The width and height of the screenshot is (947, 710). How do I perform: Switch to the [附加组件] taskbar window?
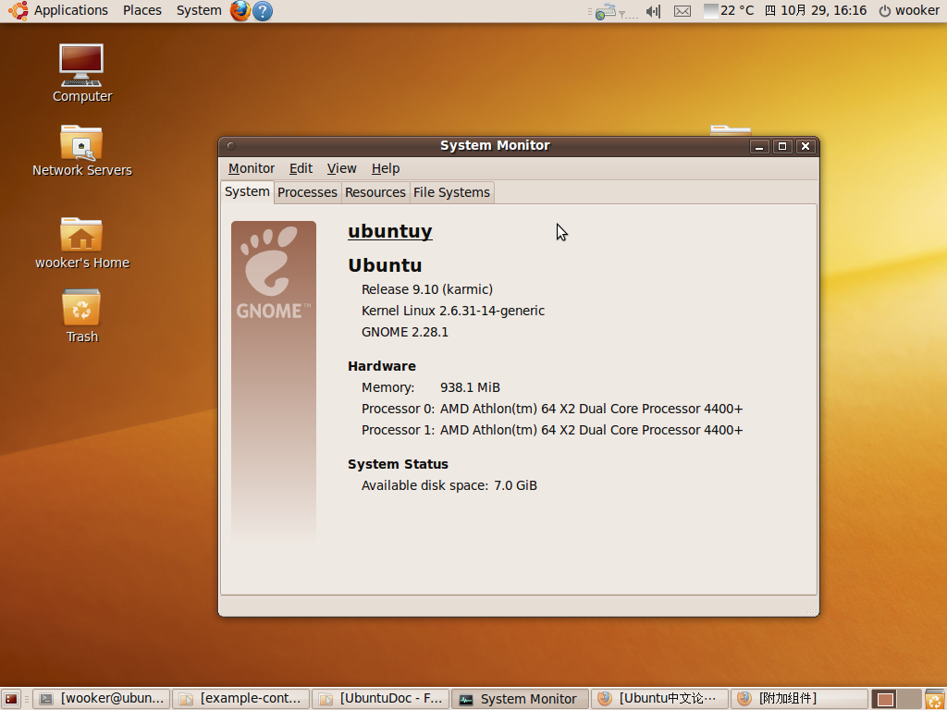(x=799, y=699)
